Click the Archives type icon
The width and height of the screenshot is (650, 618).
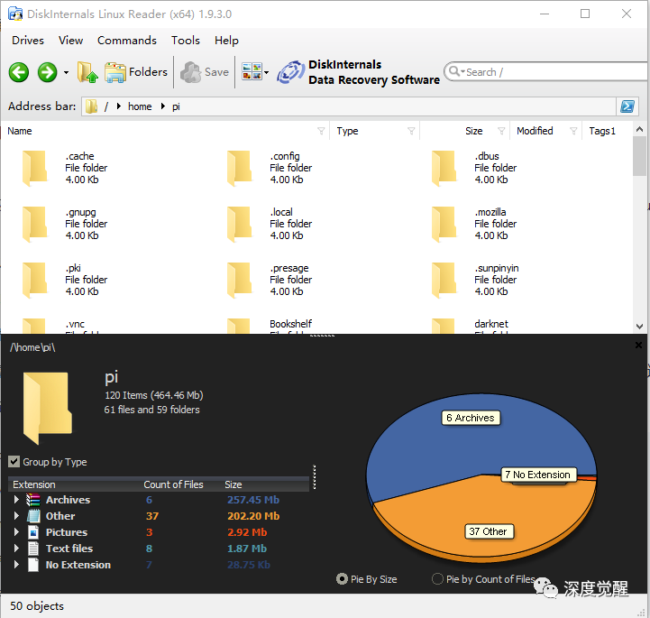point(33,500)
